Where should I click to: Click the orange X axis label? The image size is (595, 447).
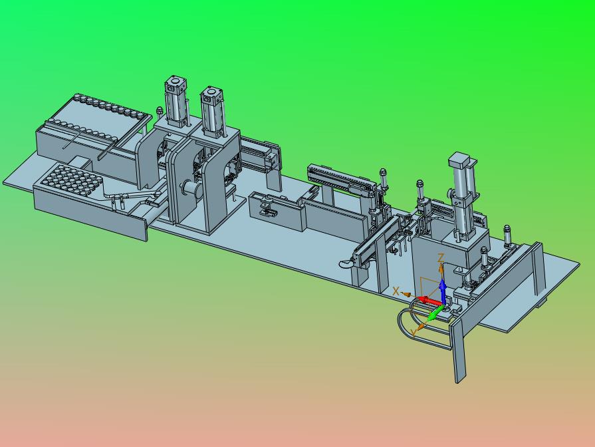pos(396,291)
